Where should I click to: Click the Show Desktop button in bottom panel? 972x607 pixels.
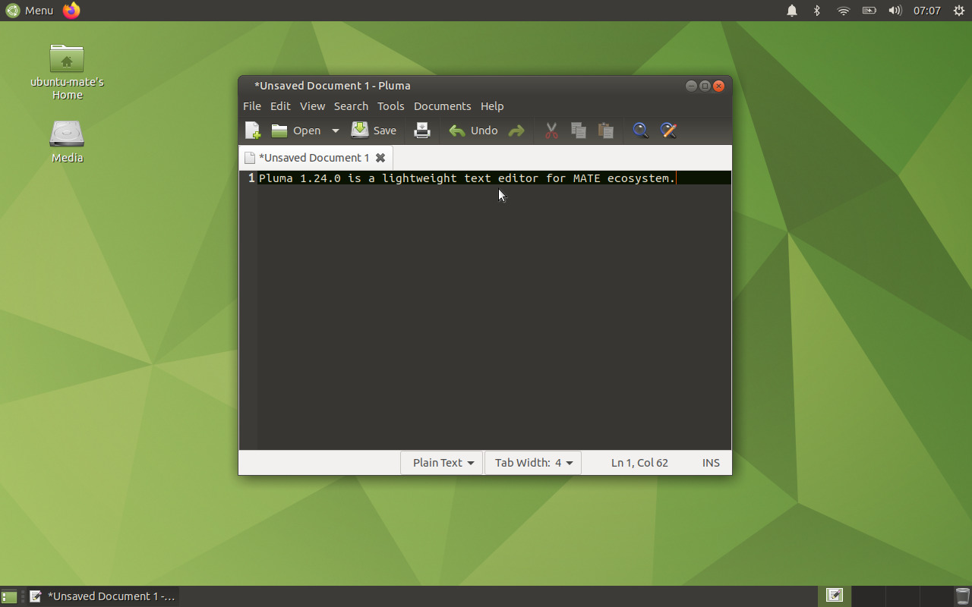click(x=9, y=596)
